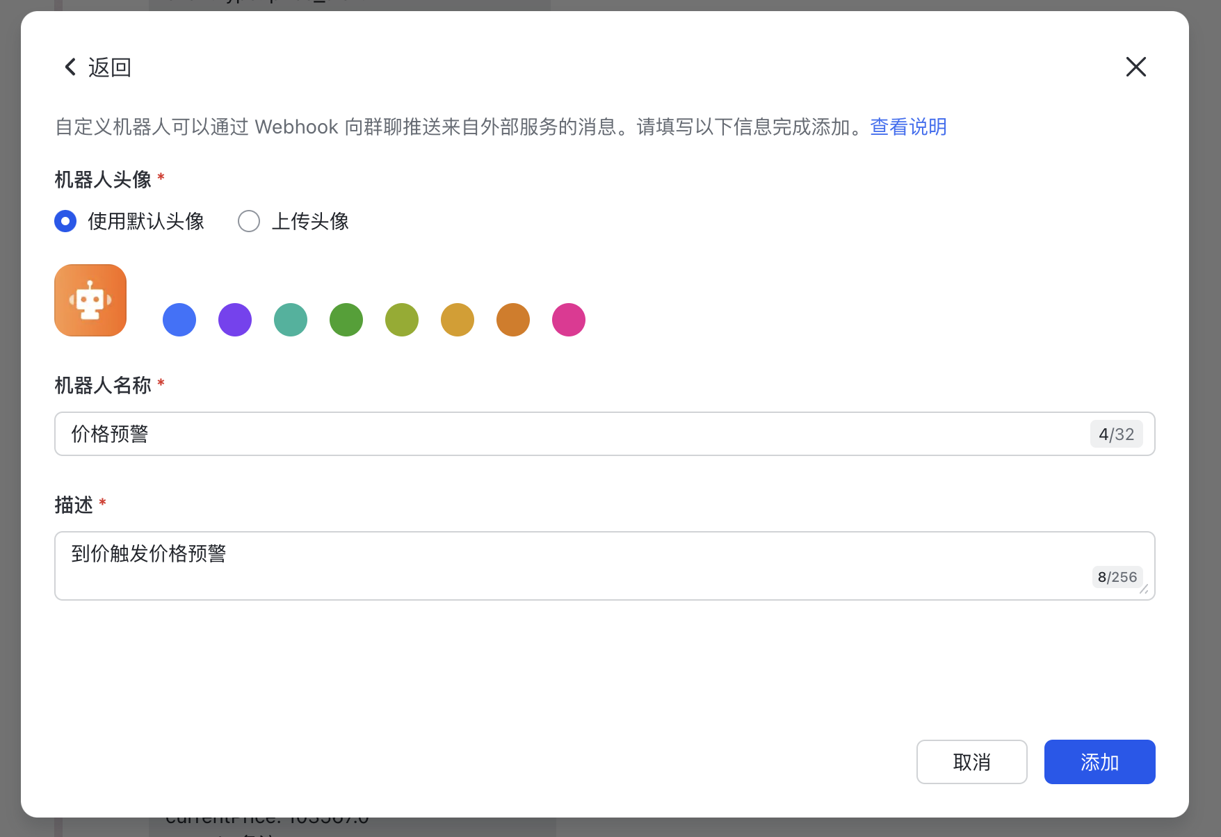1221x837 pixels.
Task: Click the orange robot avatar preview
Action: click(x=90, y=300)
